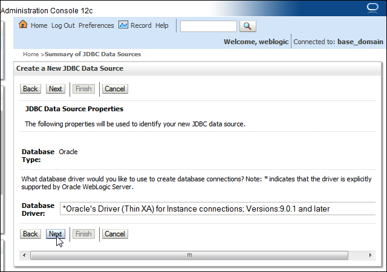Click the magnifier search button
387x272 pixels.
click(x=248, y=26)
